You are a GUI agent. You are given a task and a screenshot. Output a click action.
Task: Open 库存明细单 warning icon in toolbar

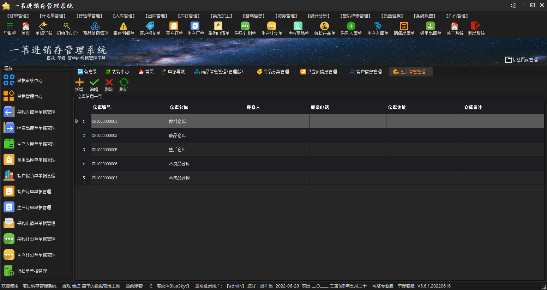tap(123, 26)
